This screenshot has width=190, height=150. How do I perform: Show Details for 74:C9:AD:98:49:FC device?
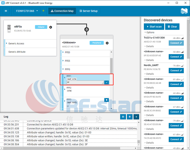point(149,143)
